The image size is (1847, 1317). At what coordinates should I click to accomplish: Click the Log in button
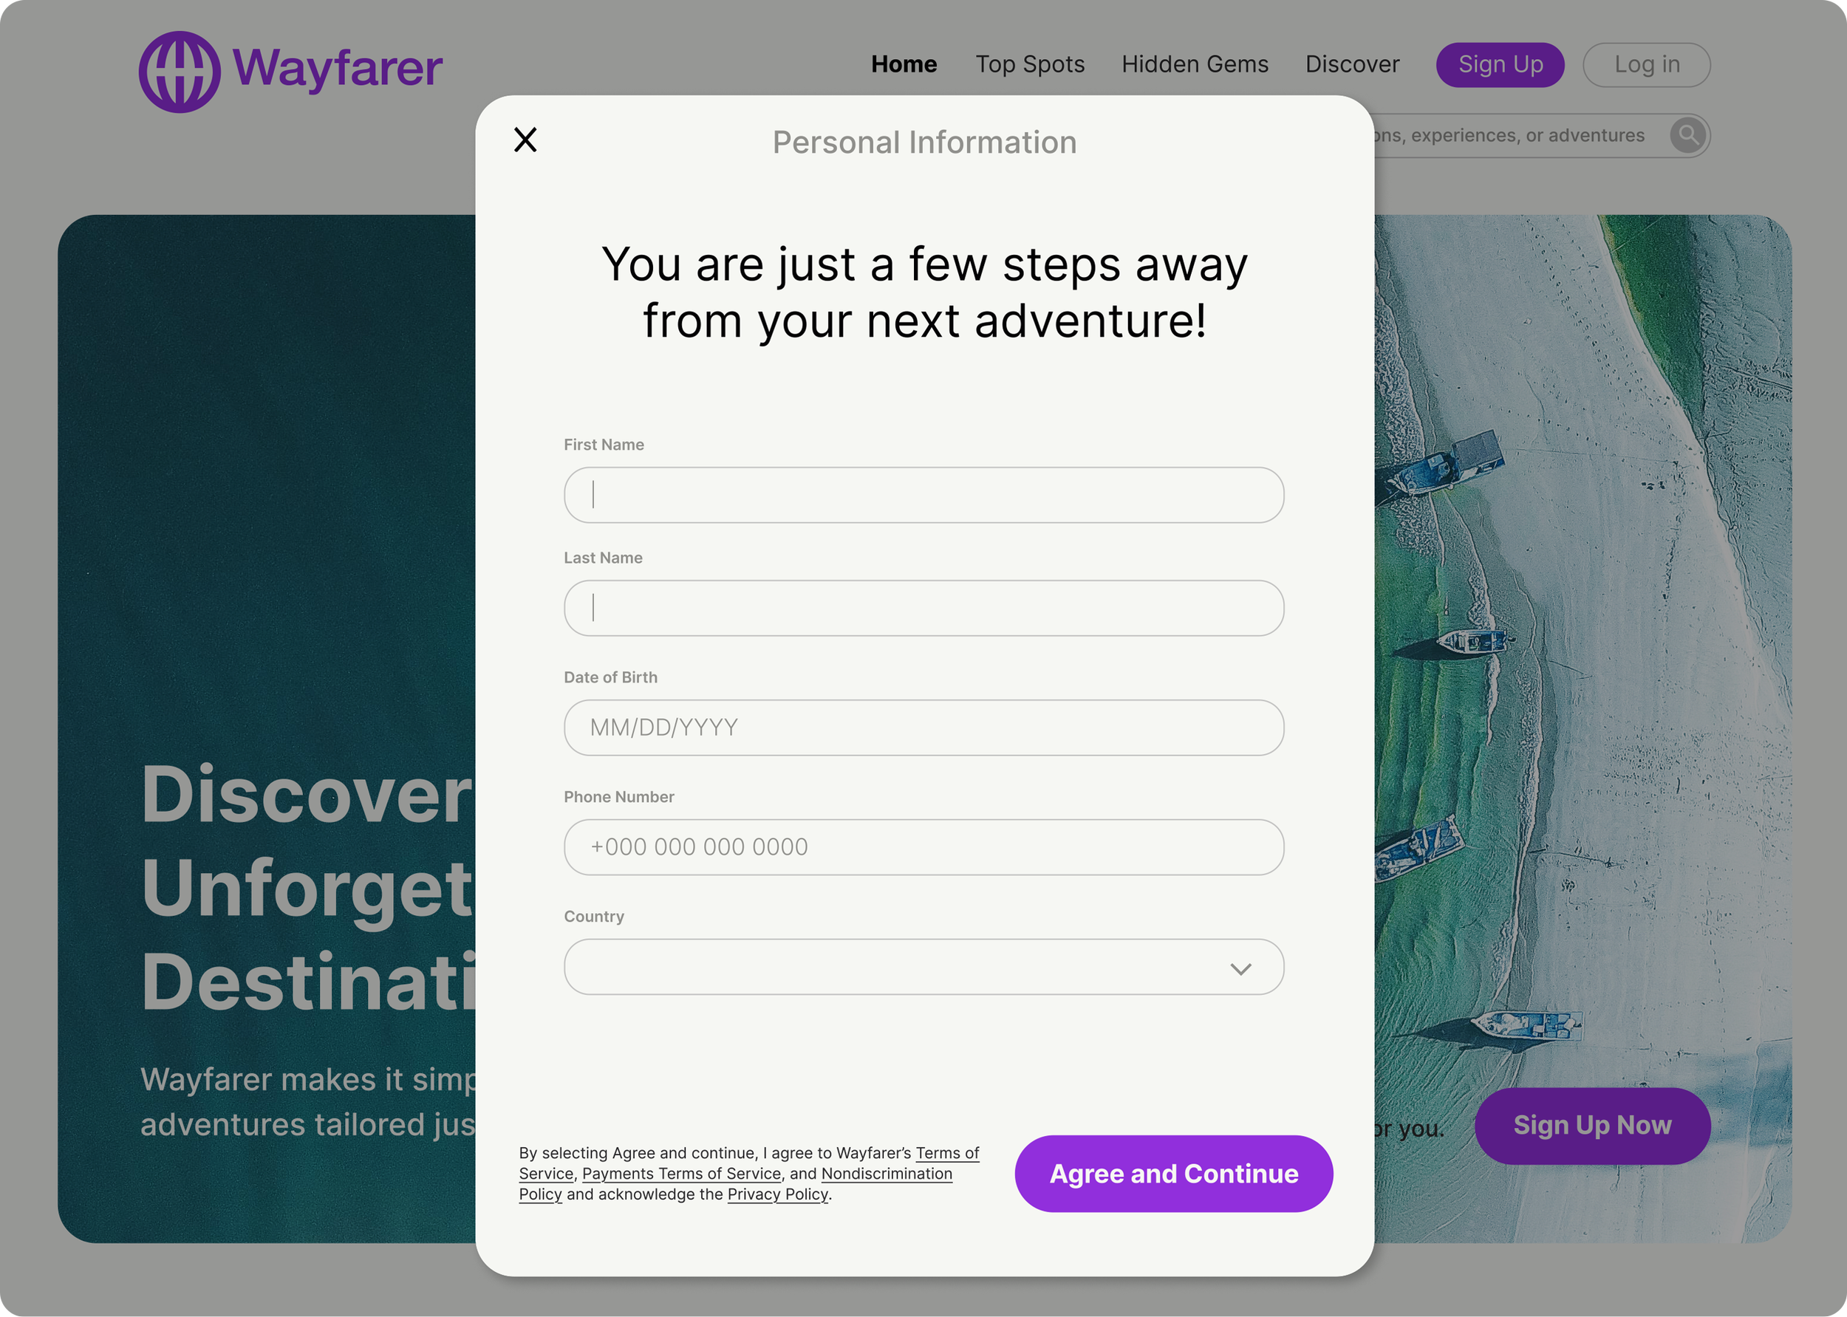tap(1646, 65)
